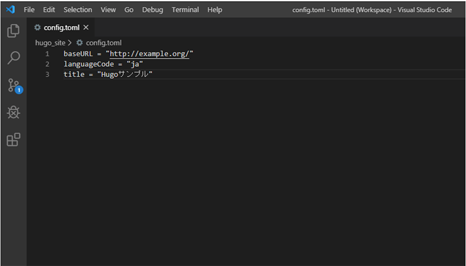Open the View menu
466x266 pixels.
tap(108, 10)
